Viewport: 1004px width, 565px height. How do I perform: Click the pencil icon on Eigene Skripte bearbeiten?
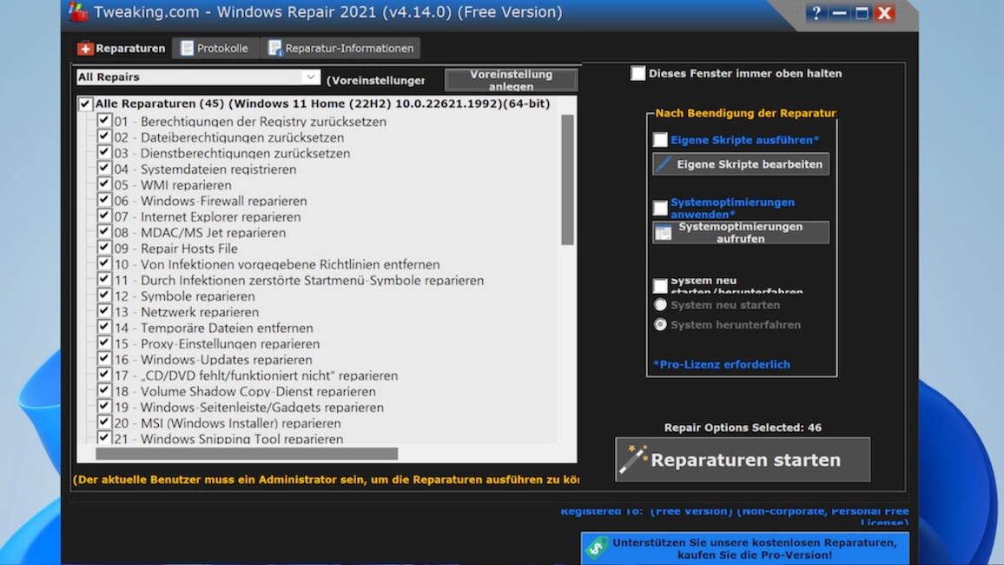pyautogui.click(x=664, y=164)
